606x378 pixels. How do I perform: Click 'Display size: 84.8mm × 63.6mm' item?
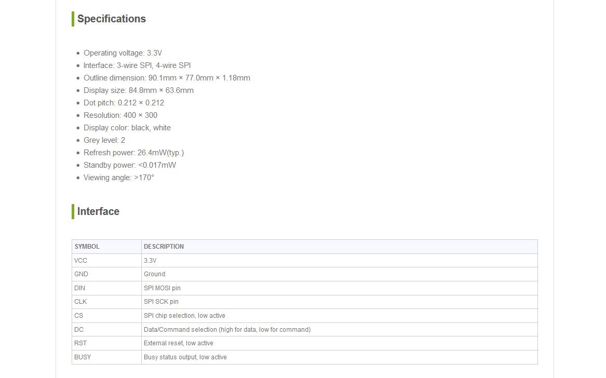click(x=138, y=90)
